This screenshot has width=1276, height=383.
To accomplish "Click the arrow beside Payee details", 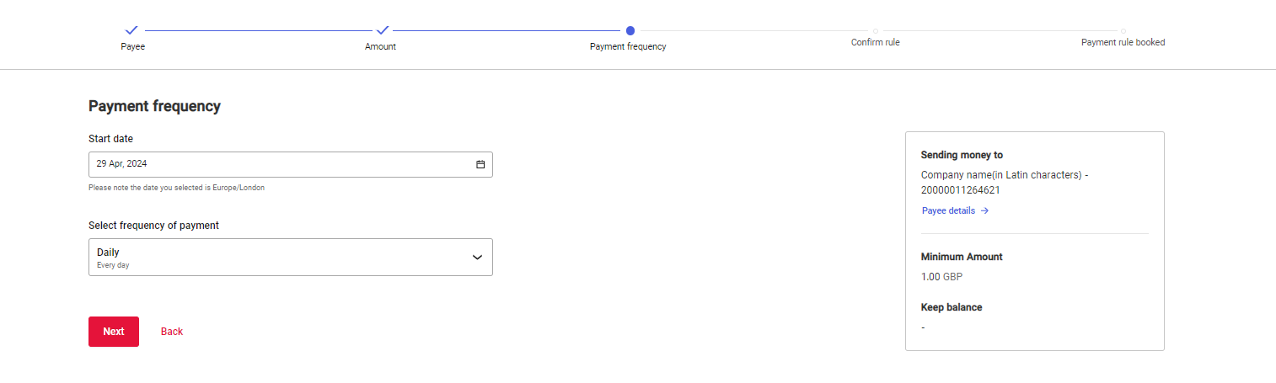I will [x=985, y=211].
